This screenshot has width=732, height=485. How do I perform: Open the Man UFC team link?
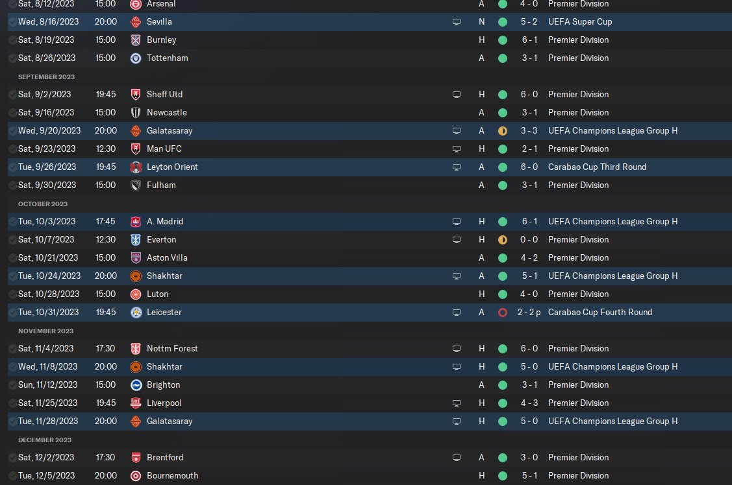(164, 149)
